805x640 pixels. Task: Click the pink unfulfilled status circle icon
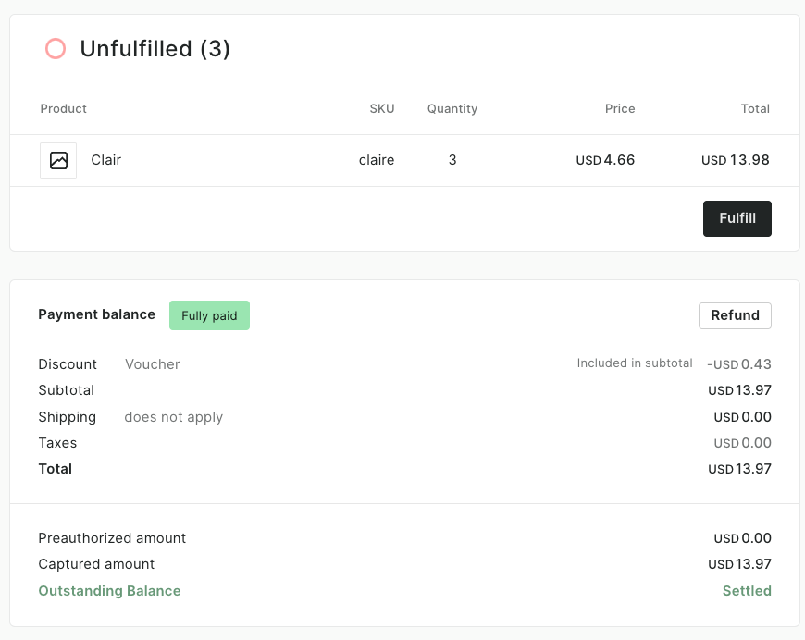(x=55, y=48)
